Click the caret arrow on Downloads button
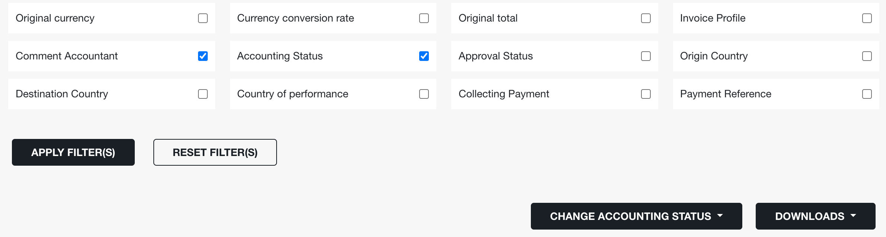 [x=854, y=215]
